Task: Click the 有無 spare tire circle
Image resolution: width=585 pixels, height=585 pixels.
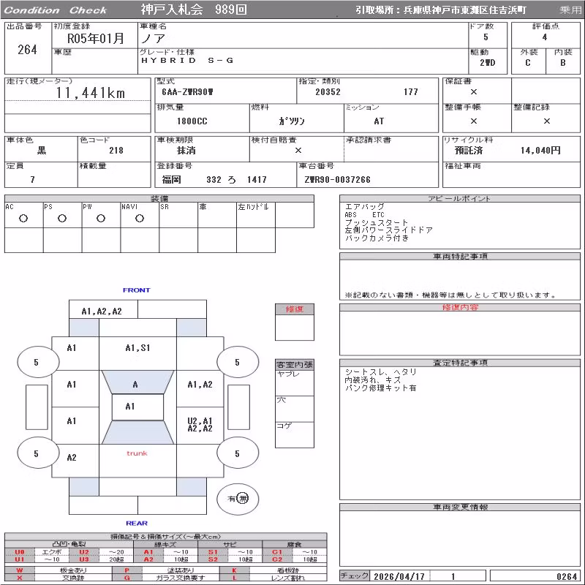Action: click(238, 499)
